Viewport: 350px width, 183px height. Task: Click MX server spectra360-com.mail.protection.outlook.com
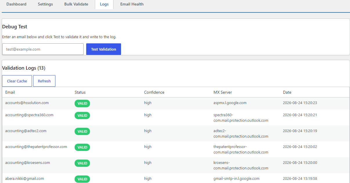point(241,118)
